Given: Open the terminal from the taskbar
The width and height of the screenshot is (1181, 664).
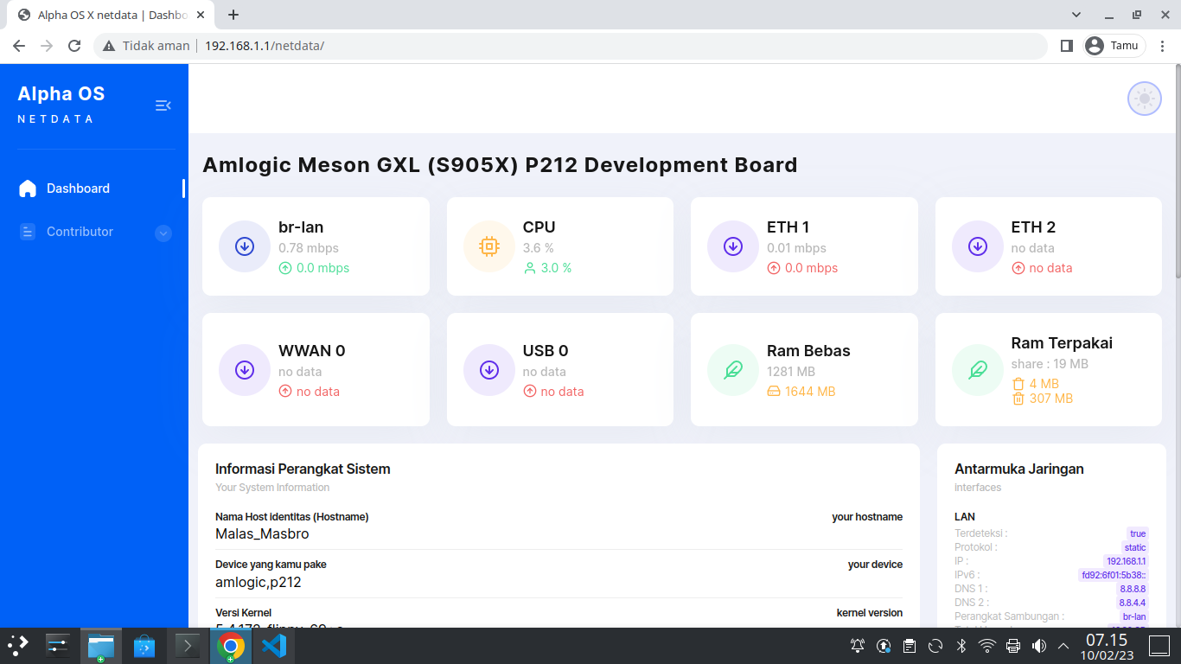Looking at the screenshot, I should 187,645.
